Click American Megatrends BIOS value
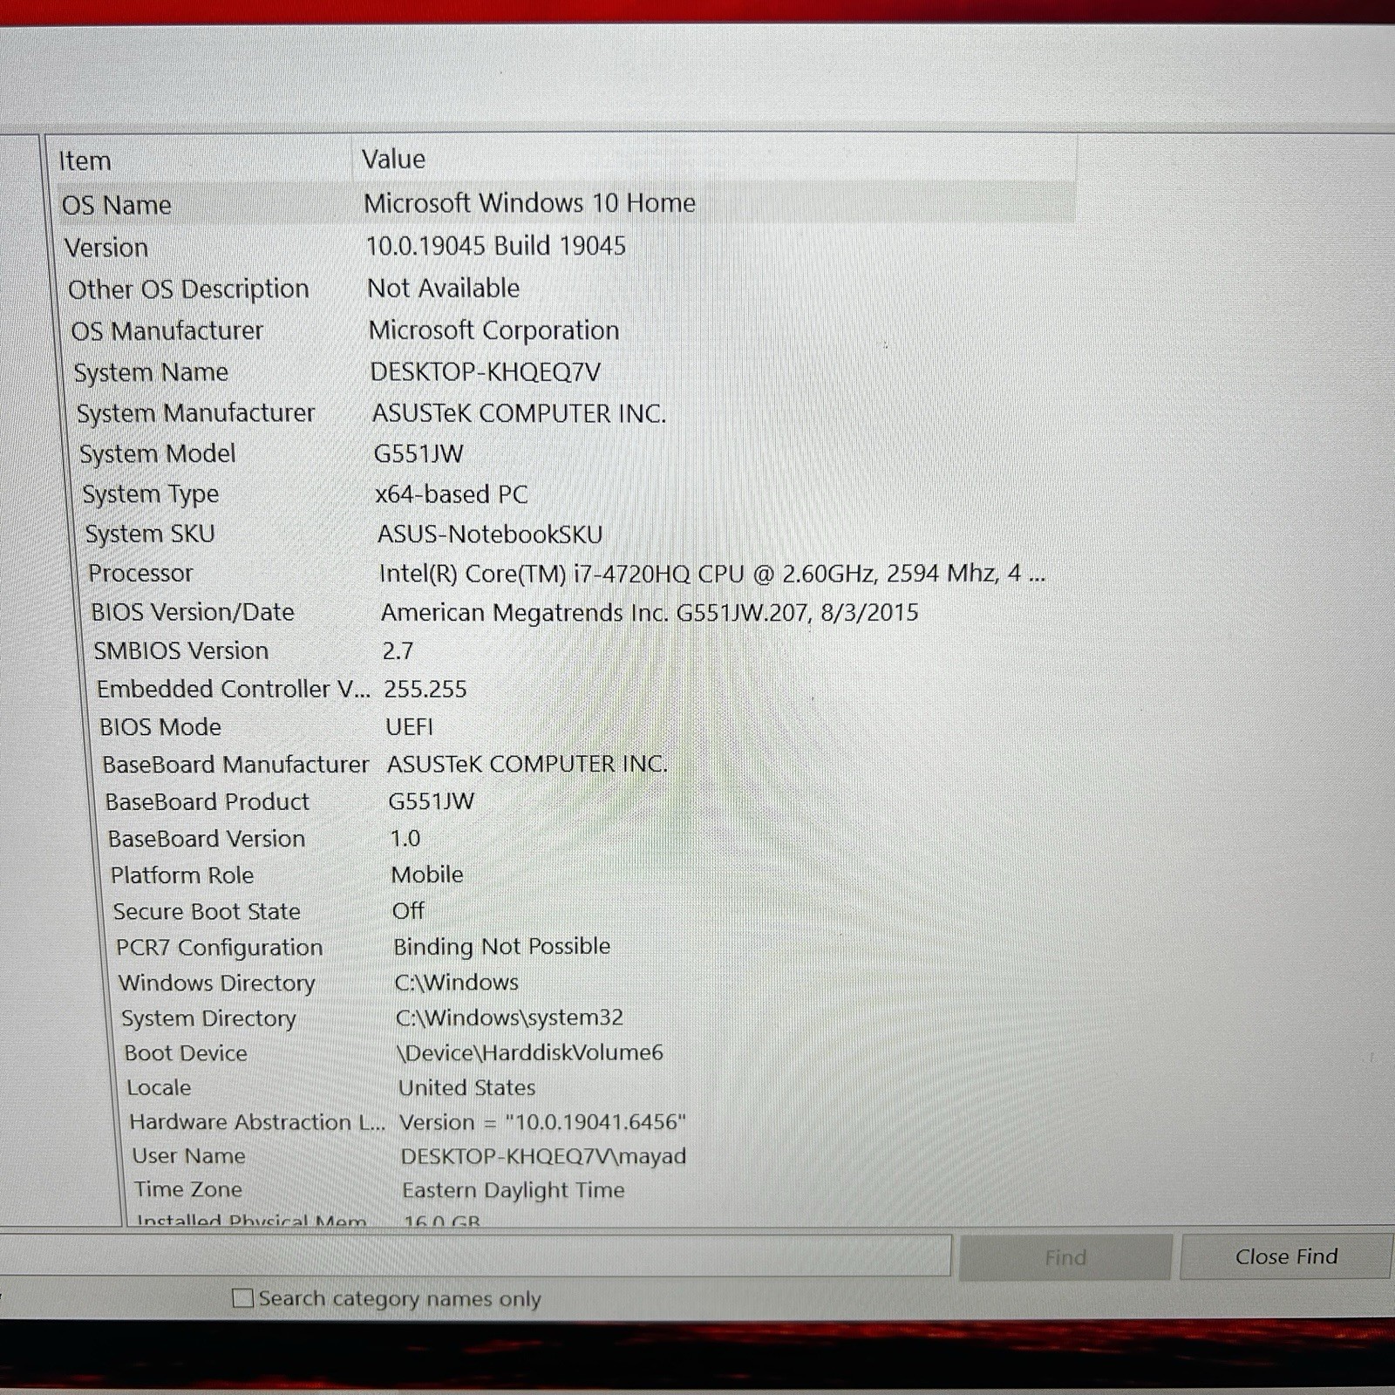This screenshot has width=1395, height=1395. tap(650, 613)
